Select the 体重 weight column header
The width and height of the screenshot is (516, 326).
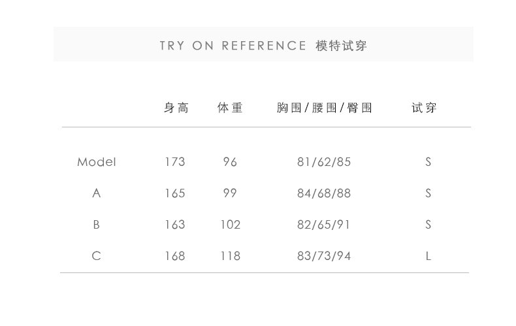(230, 108)
